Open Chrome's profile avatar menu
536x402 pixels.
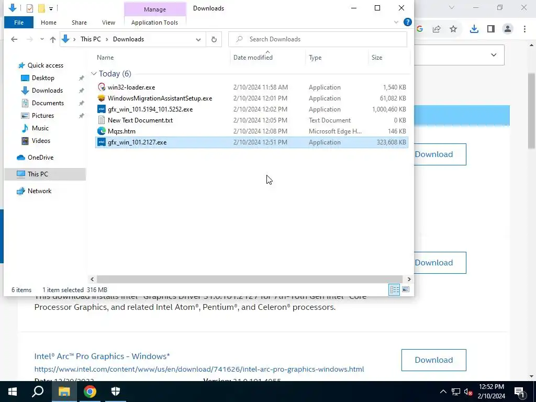tap(508, 29)
